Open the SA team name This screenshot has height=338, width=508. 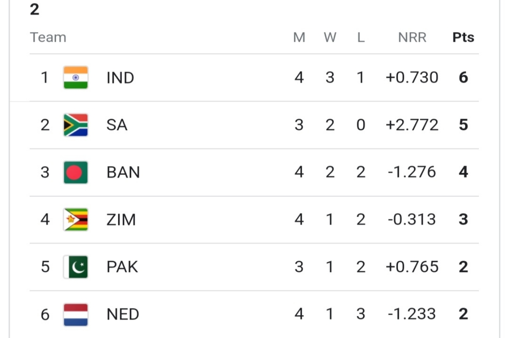click(x=117, y=125)
